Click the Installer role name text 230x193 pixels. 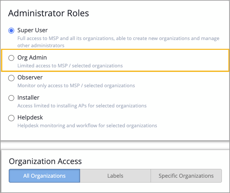(x=28, y=97)
